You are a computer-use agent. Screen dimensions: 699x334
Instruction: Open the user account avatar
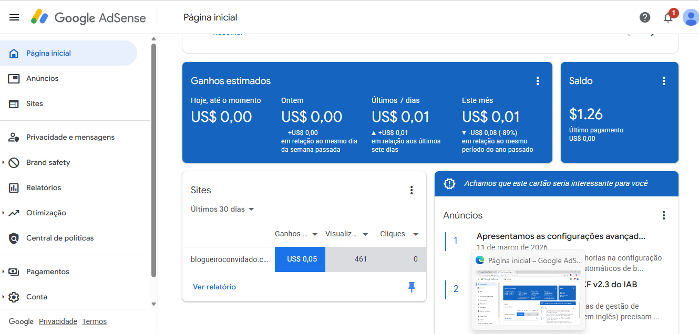point(690,17)
